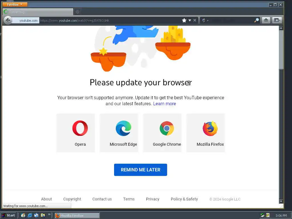The width and height of the screenshot is (292, 219).
Task: Open the orange Firefox menu button
Action: (x=15, y=4)
